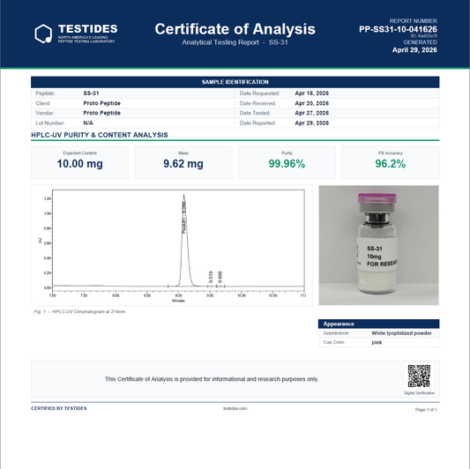Click the Fig. 1 chromatogram caption

pos(79,312)
